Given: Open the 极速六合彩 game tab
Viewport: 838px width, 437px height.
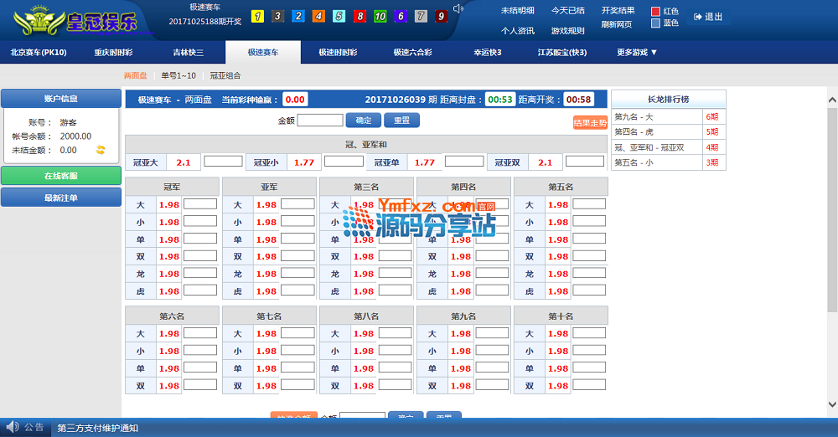Looking at the screenshot, I should [413, 52].
